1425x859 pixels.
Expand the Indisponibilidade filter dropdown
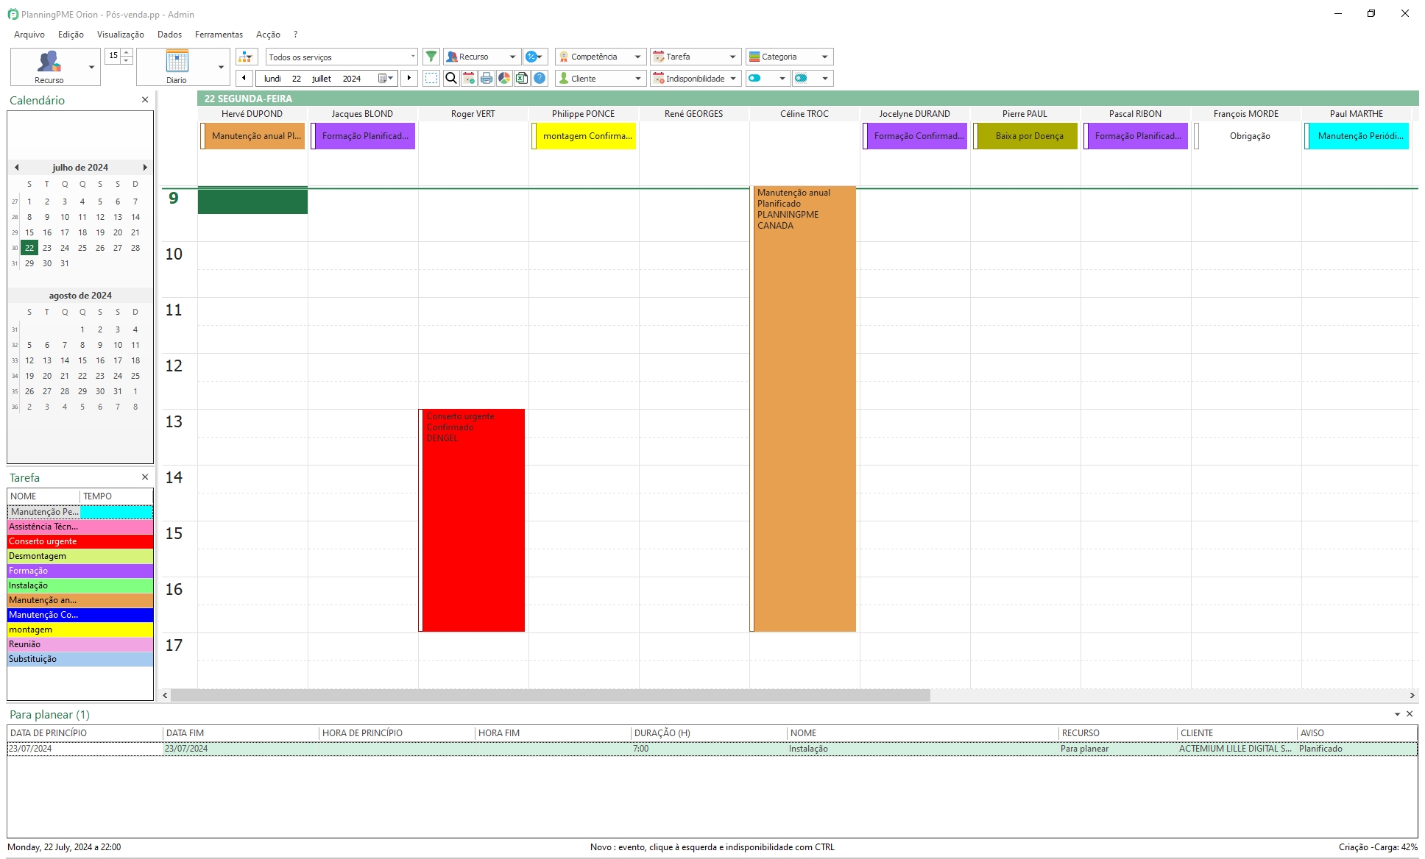click(x=733, y=78)
